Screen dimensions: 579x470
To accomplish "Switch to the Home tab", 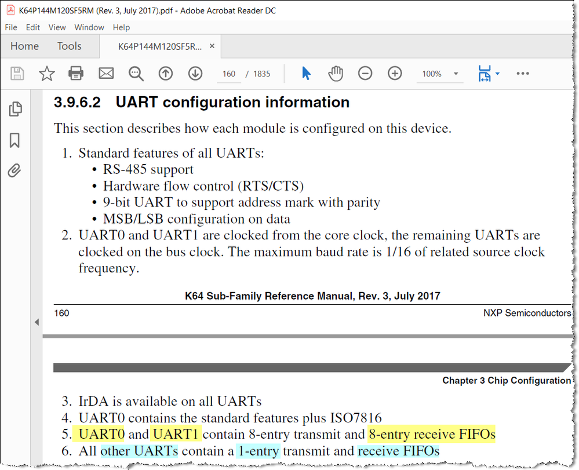I will (x=24, y=46).
